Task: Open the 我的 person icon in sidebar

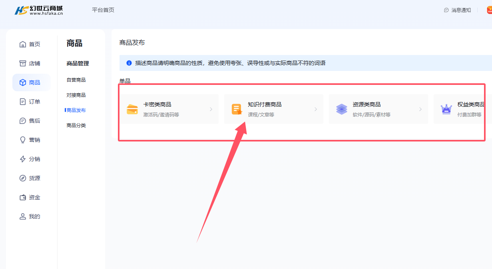Action: (x=23, y=216)
